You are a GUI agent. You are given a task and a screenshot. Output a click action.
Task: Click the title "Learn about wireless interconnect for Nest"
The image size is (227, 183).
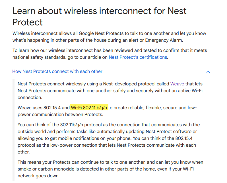100,11
